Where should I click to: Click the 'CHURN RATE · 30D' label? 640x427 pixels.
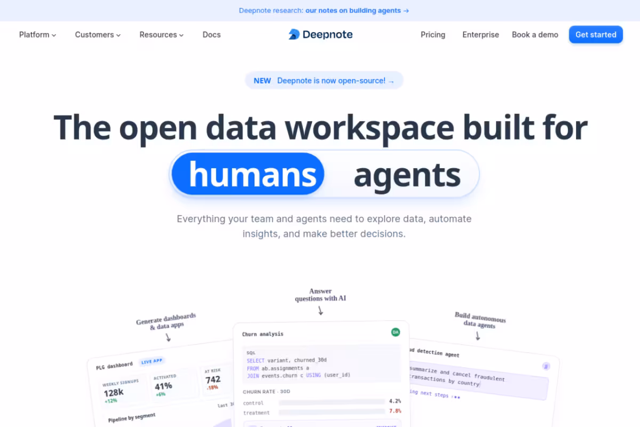(x=267, y=392)
